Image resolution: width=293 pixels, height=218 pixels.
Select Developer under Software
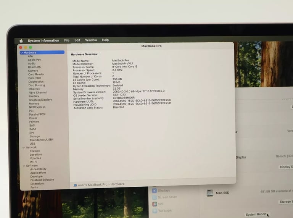(37, 176)
